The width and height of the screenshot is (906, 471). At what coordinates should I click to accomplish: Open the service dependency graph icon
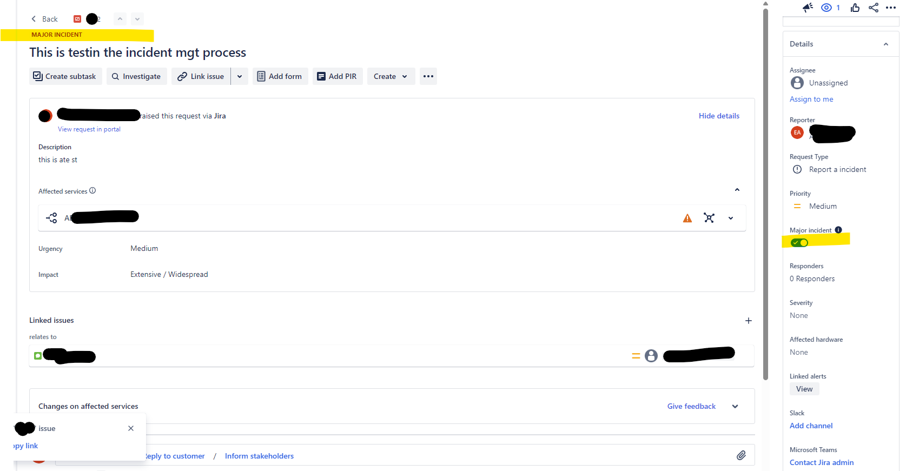(x=709, y=217)
